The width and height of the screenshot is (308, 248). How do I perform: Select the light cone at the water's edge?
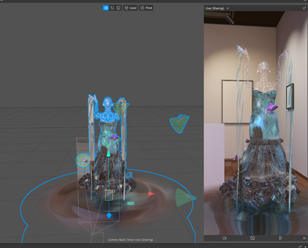[x=185, y=198]
